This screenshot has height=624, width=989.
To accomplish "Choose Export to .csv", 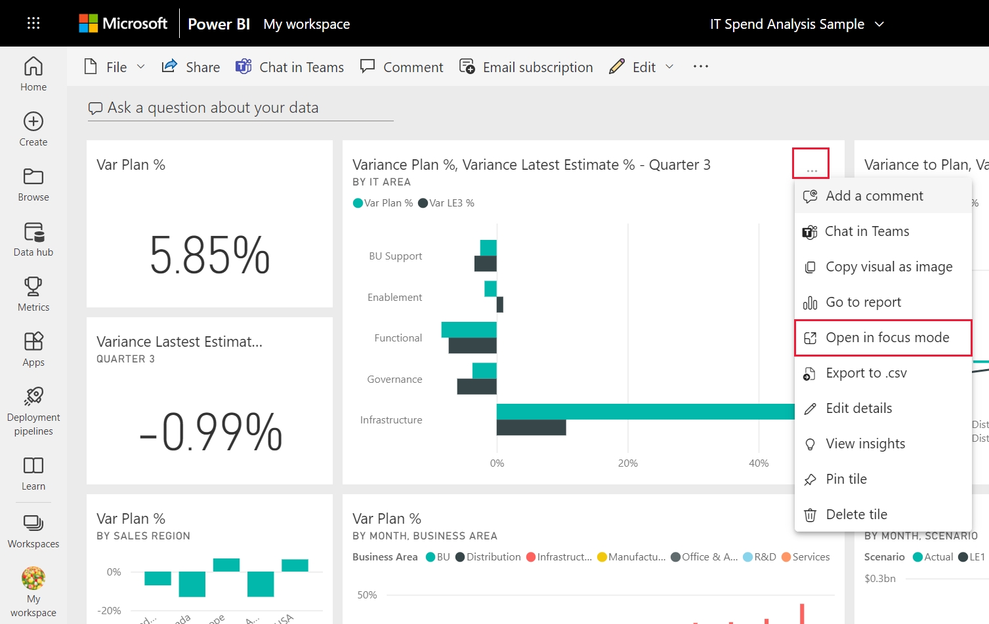I will point(883,373).
